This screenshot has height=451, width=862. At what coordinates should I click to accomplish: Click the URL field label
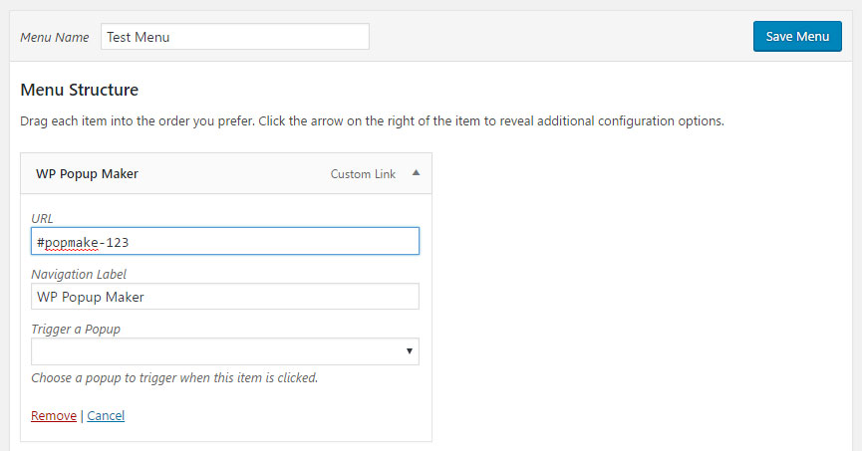click(x=42, y=219)
